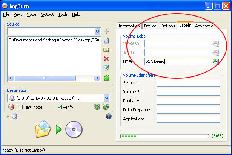The image size is (232, 155).
Task: Open the Output menu
Action: coord(47,14)
